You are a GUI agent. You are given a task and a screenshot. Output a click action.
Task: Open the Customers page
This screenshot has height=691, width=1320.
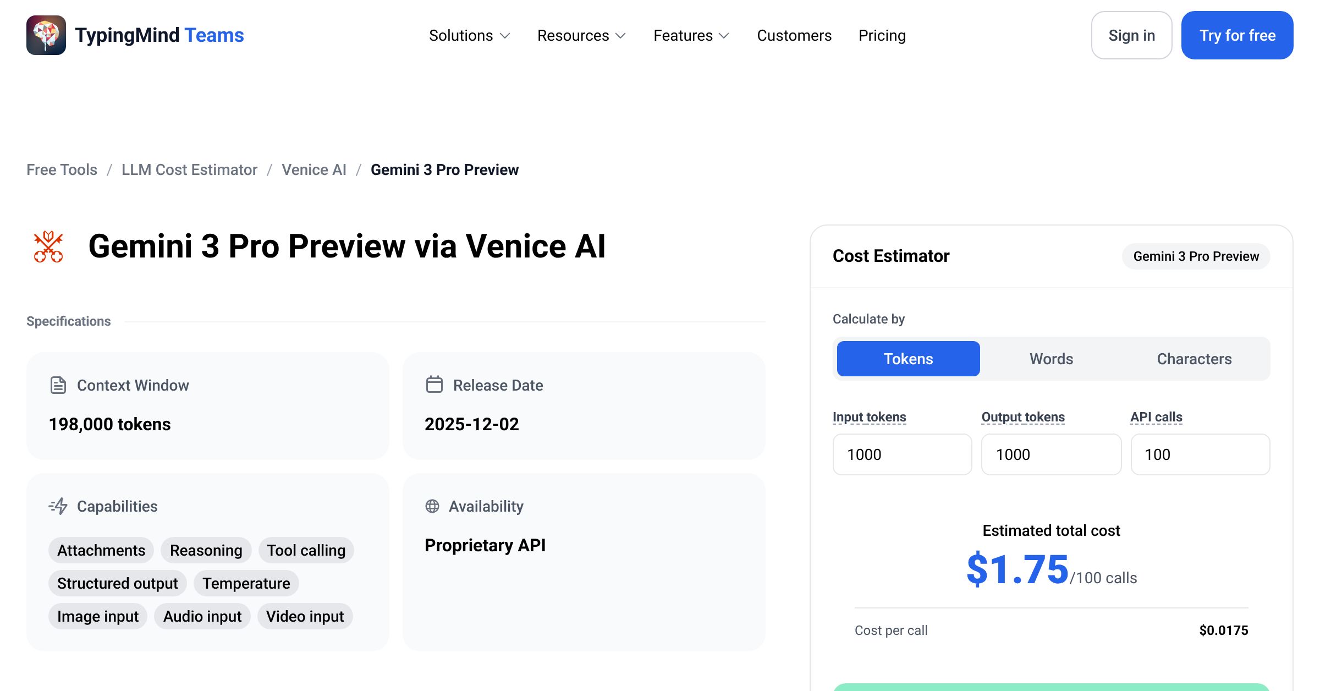click(794, 35)
